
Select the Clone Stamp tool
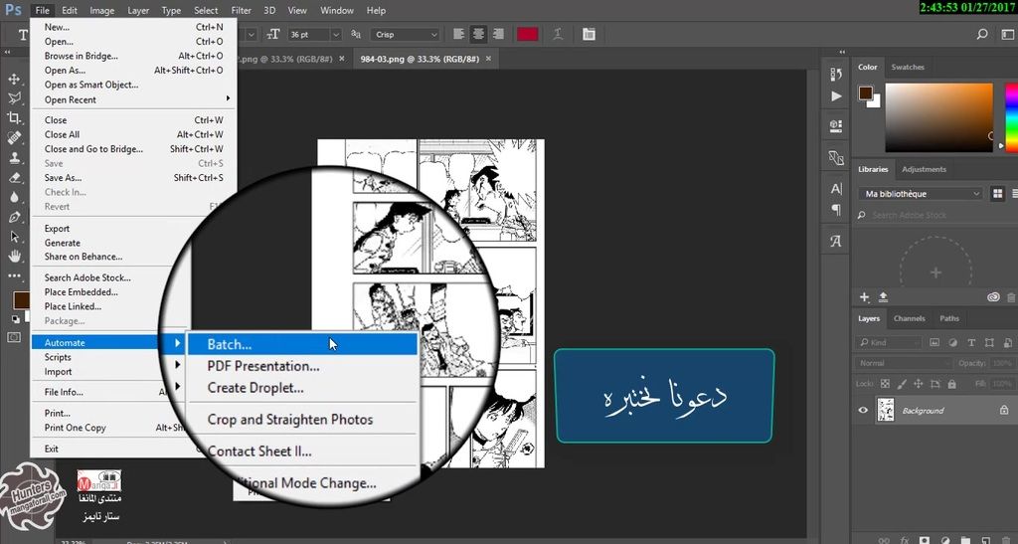click(14, 157)
